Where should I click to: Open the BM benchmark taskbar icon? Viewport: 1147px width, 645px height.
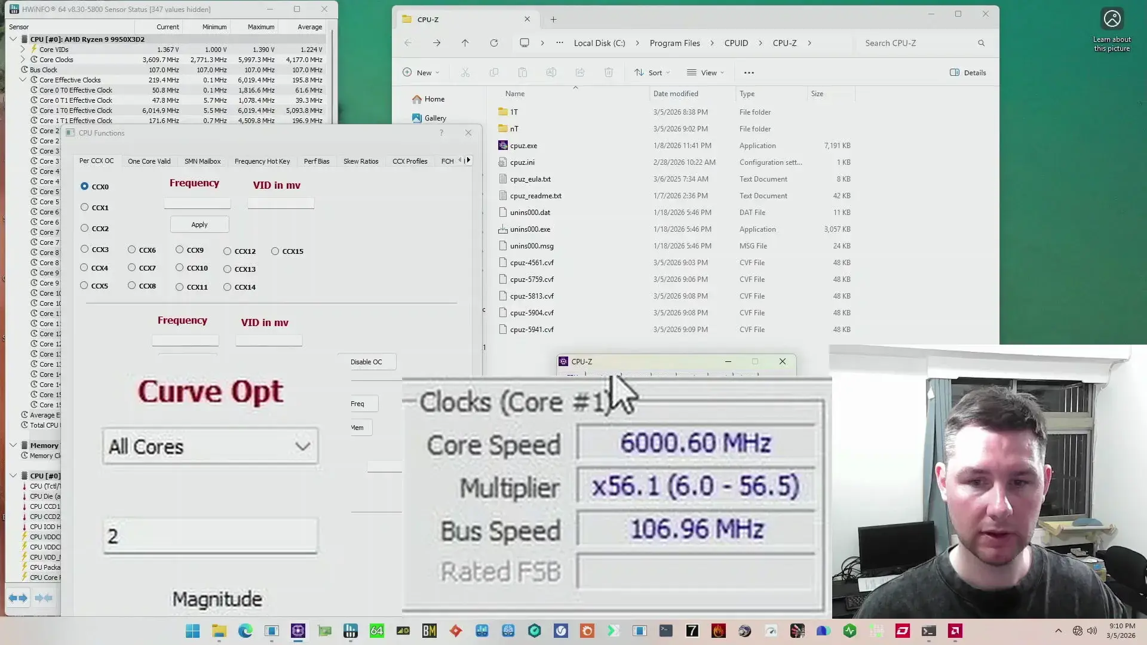pyautogui.click(x=430, y=631)
